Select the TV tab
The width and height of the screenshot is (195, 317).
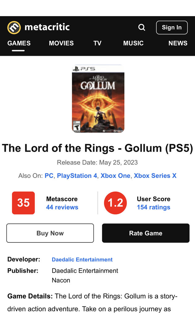(97, 43)
